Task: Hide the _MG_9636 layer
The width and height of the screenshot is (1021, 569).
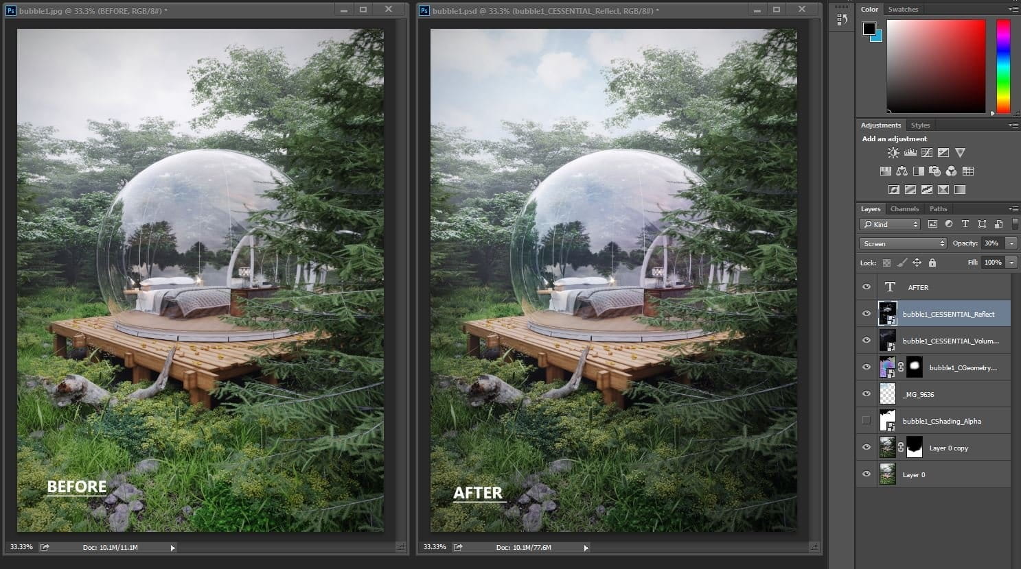Action: click(x=867, y=394)
